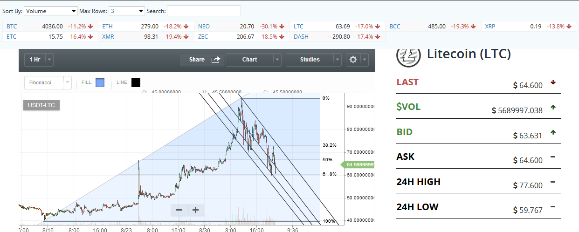Select the ETC ticker link
Image resolution: width=579 pixels, height=232 pixels.
(x=11, y=36)
